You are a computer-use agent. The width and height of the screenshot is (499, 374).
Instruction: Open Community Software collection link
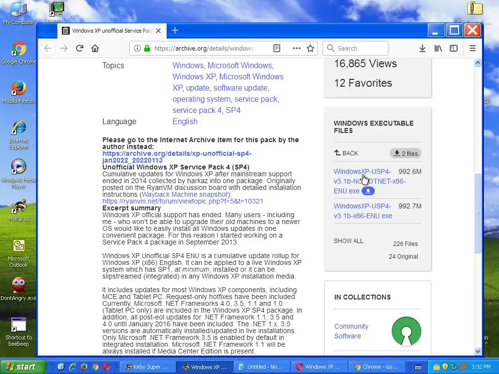351,331
